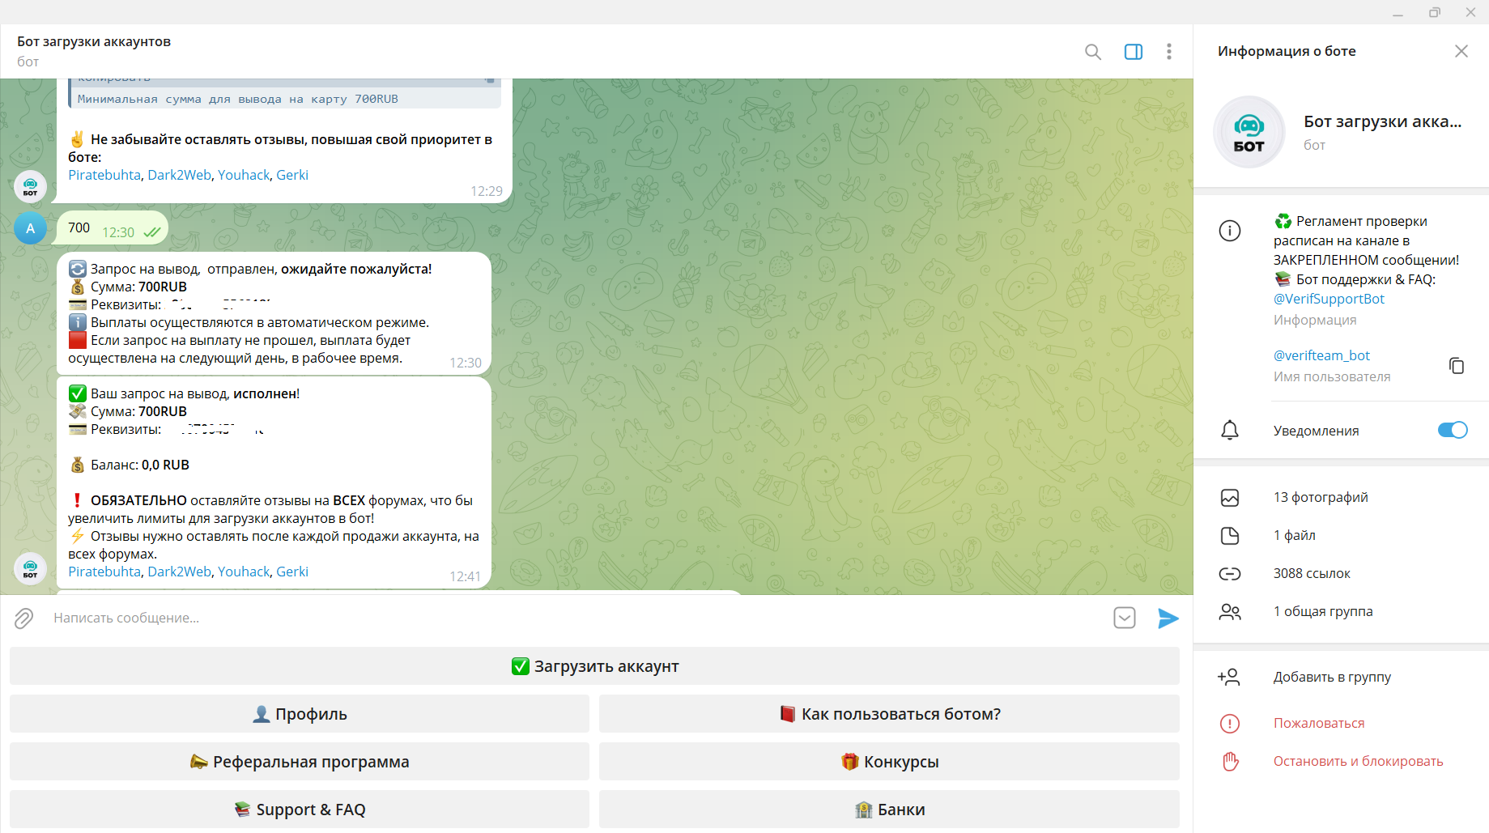Open the Профиль bot button
Viewport: 1489px width, 833px height.
tap(300, 714)
